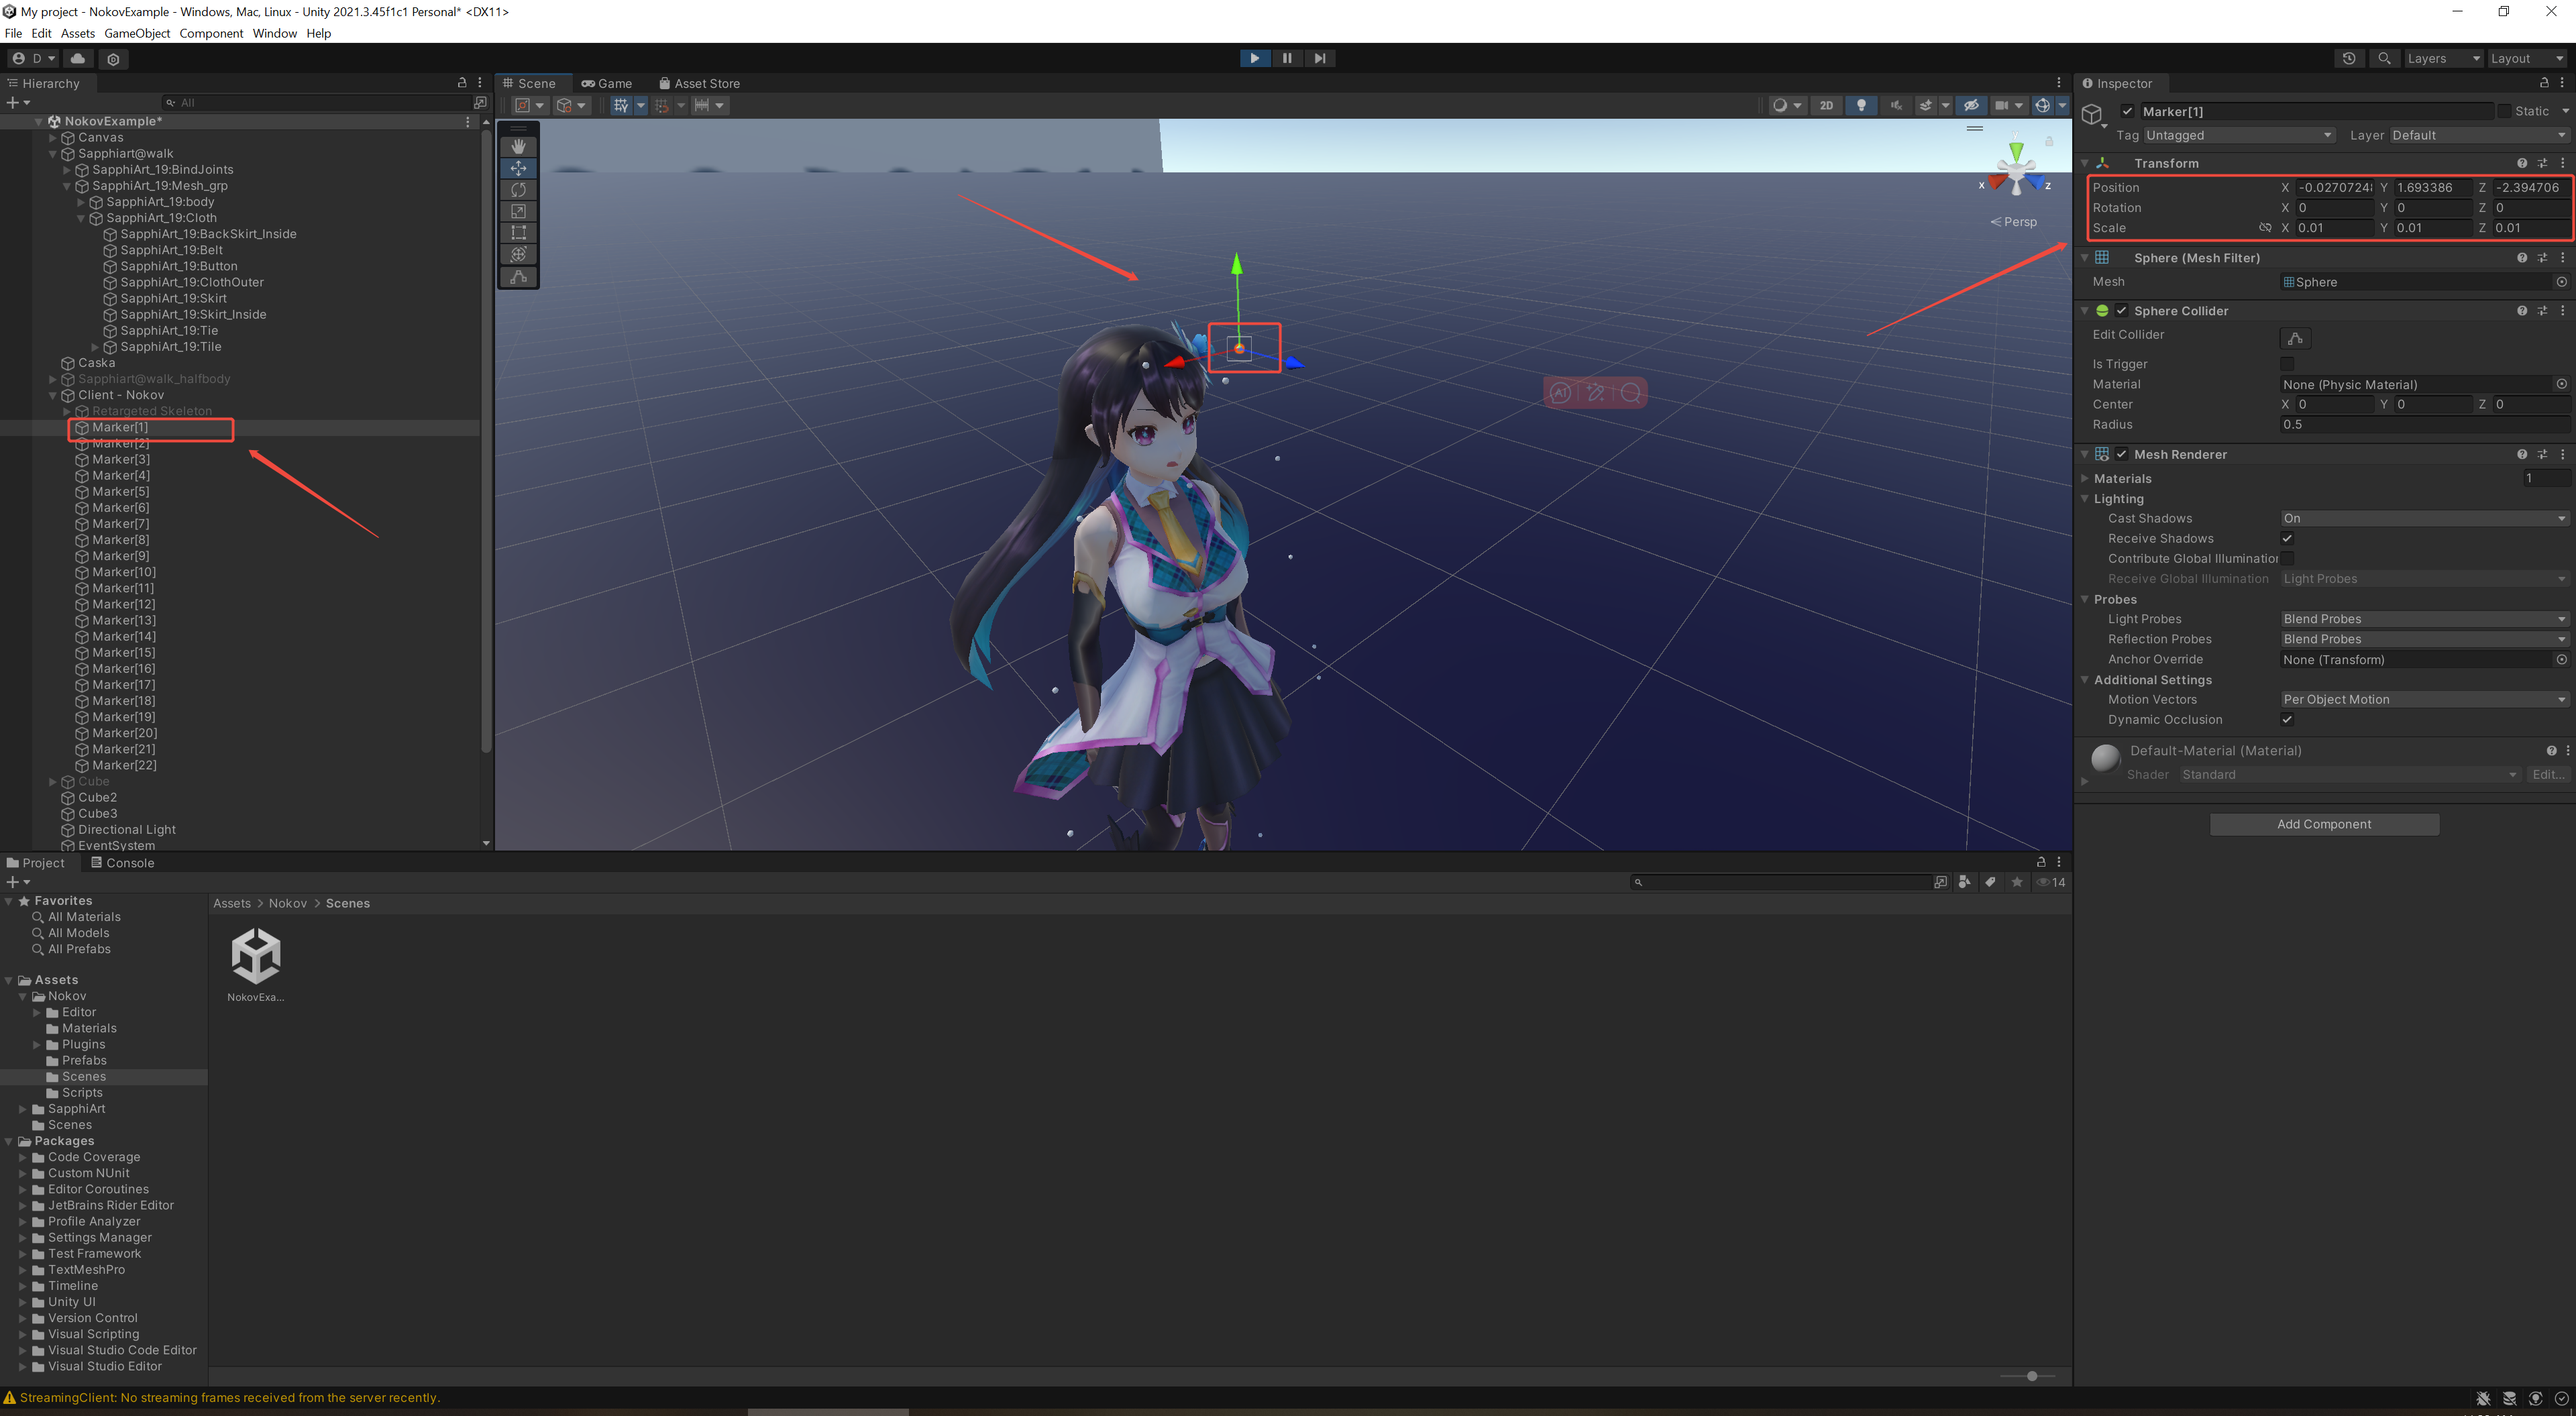
Task: Open the cloud services icon
Action: [x=78, y=59]
